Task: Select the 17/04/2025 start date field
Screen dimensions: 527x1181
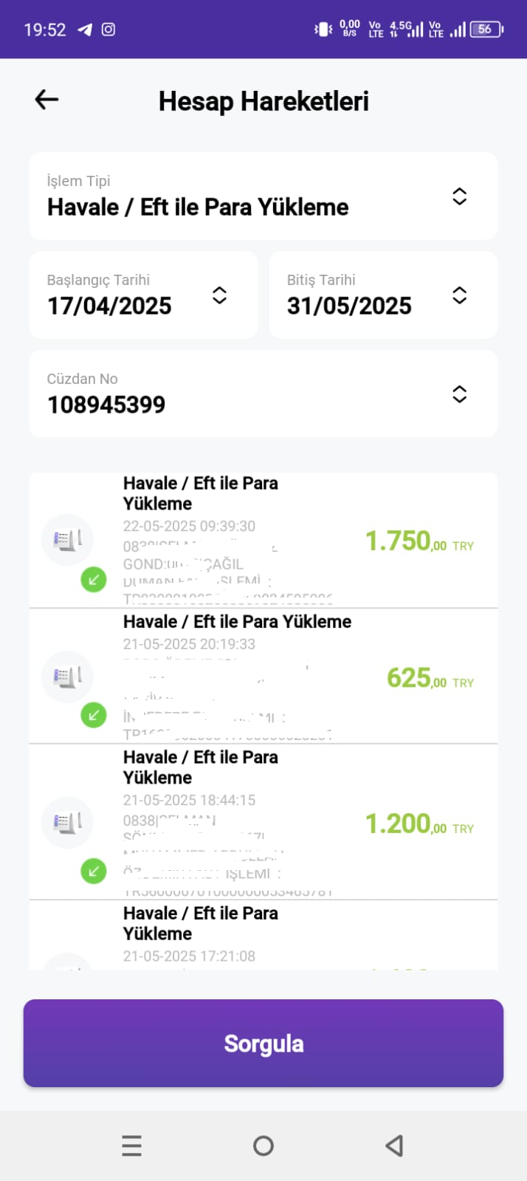Action: (144, 295)
